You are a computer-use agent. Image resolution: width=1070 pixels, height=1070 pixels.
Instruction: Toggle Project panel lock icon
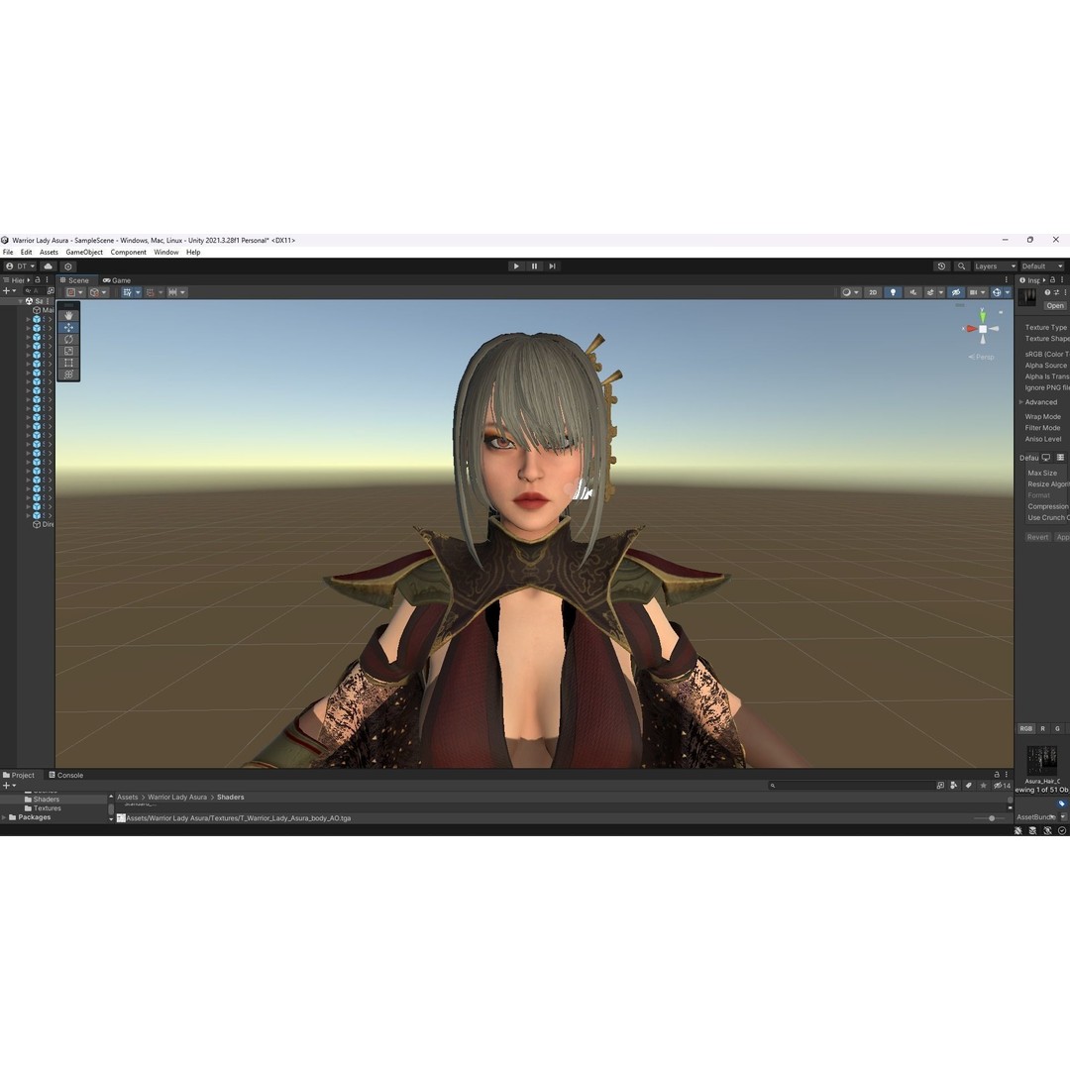997,775
